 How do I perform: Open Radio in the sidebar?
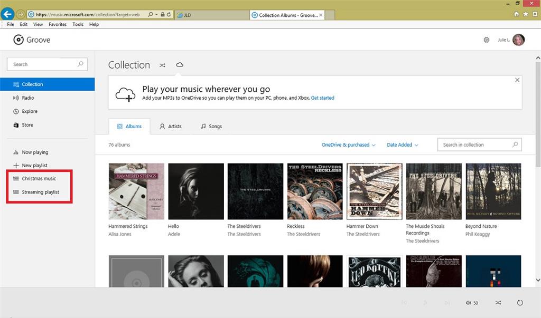tap(47, 98)
